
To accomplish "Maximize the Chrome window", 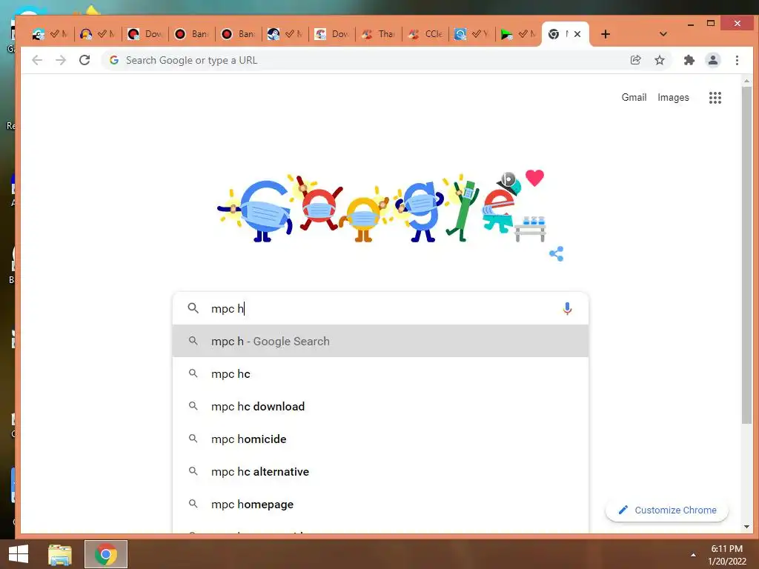I will (711, 23).
